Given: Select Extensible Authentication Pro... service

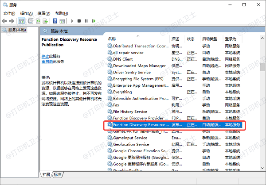Looking at the screenshot, I should coord(141,98).
